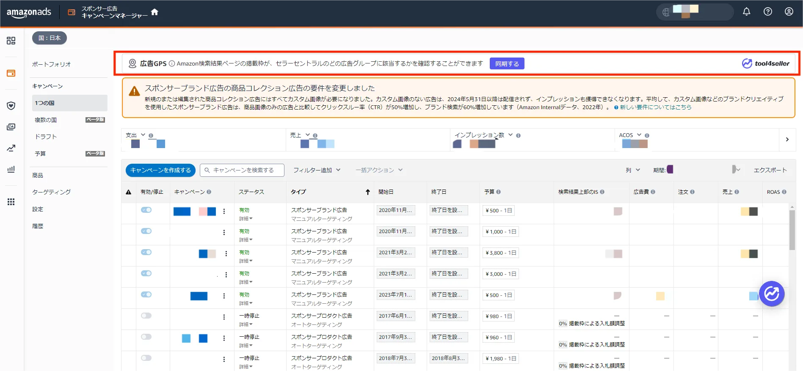This screenshot has width=803, height=371.
Task: Enable the paused ¥1,980 campaign switch
Action: pyautogui.click(x=146, y=358)
